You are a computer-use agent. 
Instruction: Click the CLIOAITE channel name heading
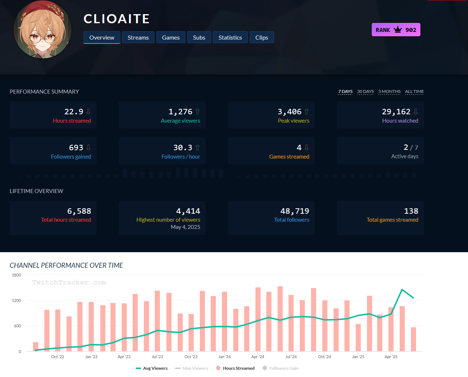tap(117, 19)
